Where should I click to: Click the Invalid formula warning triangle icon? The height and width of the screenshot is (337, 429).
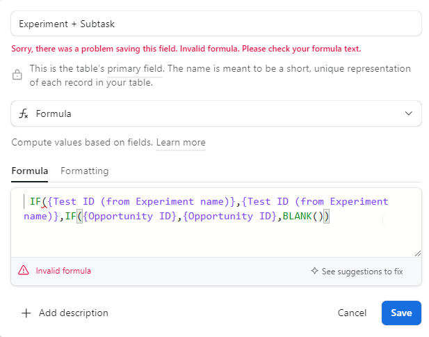click(24, 270)
